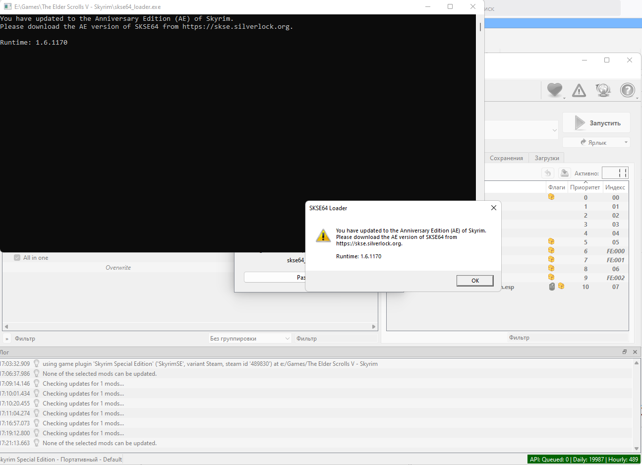Click the lightbulb icon at log time 17:06:37
This screenshot has width=642, height=465.
click(x=36, y=373)
